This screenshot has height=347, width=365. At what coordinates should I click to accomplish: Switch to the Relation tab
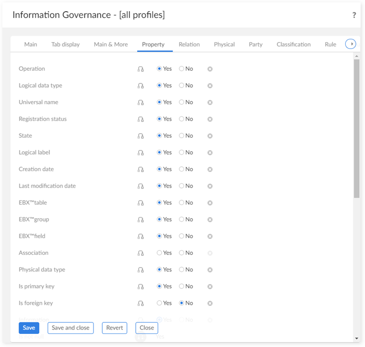(x=189, y=45)
